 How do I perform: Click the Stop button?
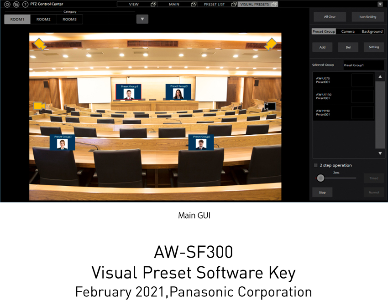coord(322,192)
